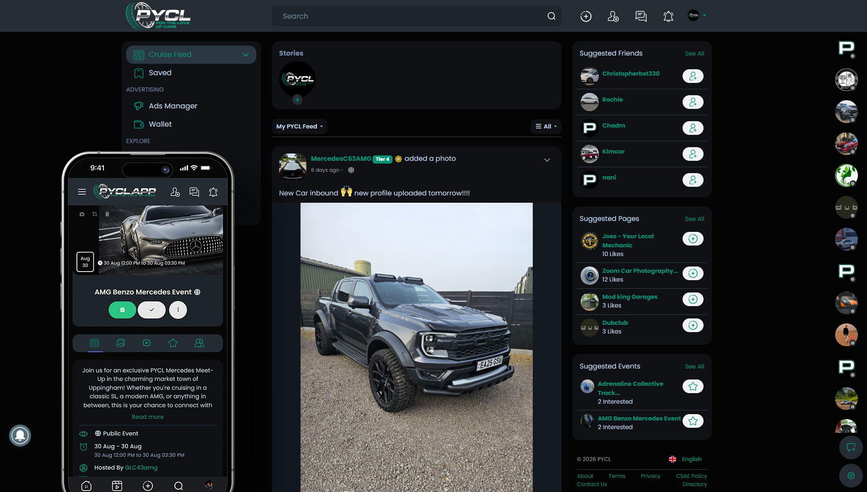Select Saved in the sidebar menu
Image resolution: width=867 pixels, height=492 pixels.
[x=160, y=73]
